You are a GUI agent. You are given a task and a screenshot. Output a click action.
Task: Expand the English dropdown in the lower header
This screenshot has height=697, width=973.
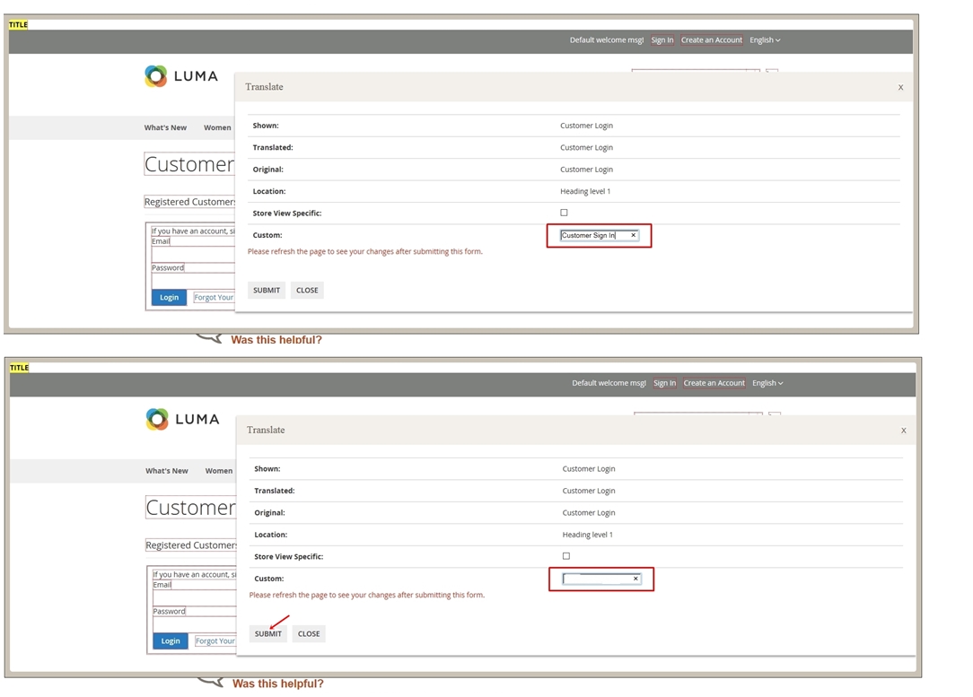point(767,383)
